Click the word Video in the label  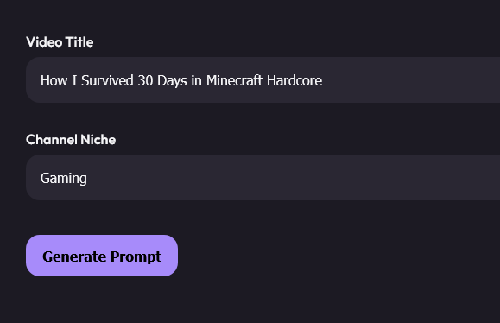(44, 42)
